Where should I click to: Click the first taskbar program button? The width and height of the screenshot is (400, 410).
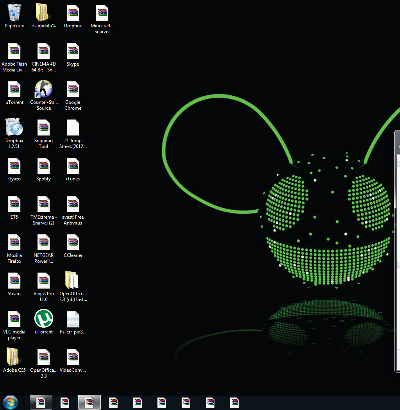point(41,402)
